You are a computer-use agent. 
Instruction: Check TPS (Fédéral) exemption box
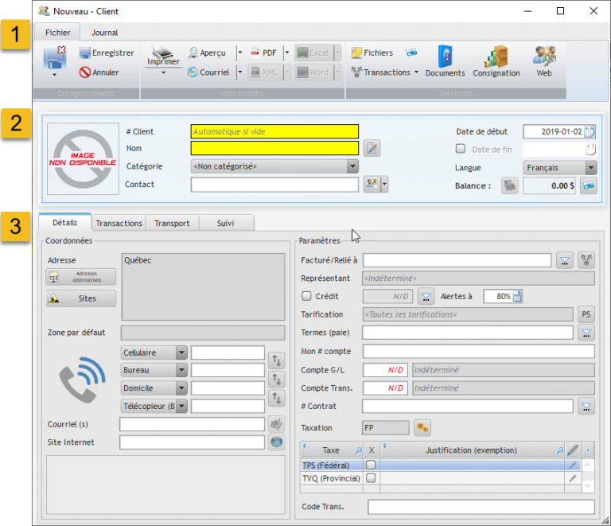(371, 465)
